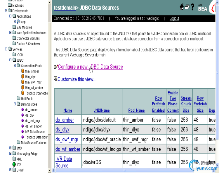
Task: Click the Logout link
Action: (174, 18)
